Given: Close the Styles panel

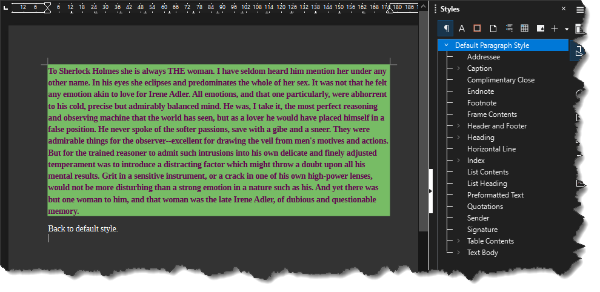Looking at the screenshot, I should [564, 9].
